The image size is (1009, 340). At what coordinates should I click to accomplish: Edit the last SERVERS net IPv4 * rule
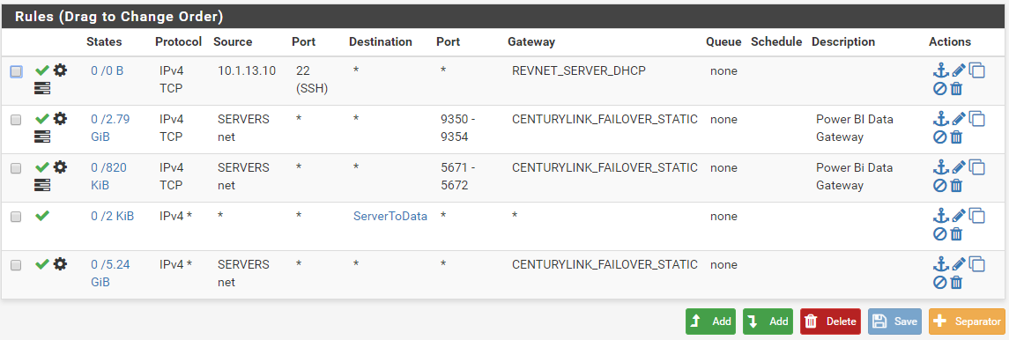point(959,264)
